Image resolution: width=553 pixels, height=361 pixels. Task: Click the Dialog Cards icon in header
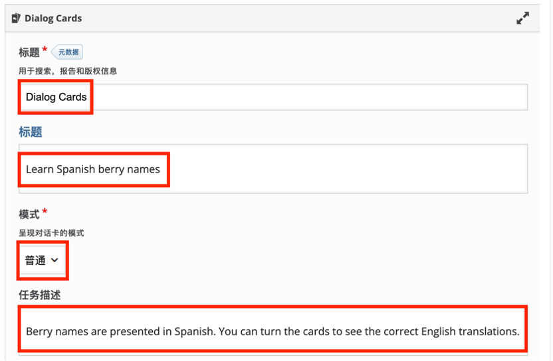16,18
